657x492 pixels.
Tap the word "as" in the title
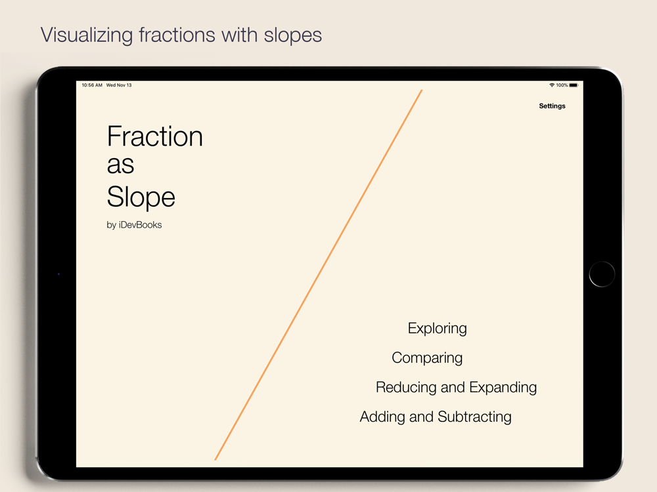click(121, 165)
